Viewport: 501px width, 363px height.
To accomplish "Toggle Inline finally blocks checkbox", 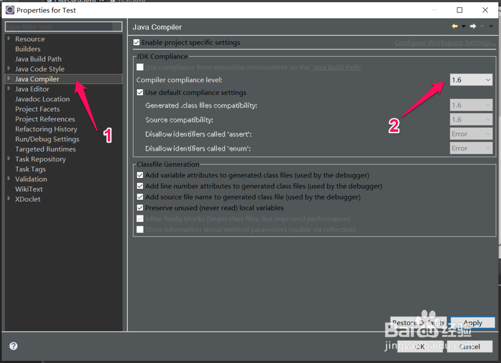I will tap(140, 219).
